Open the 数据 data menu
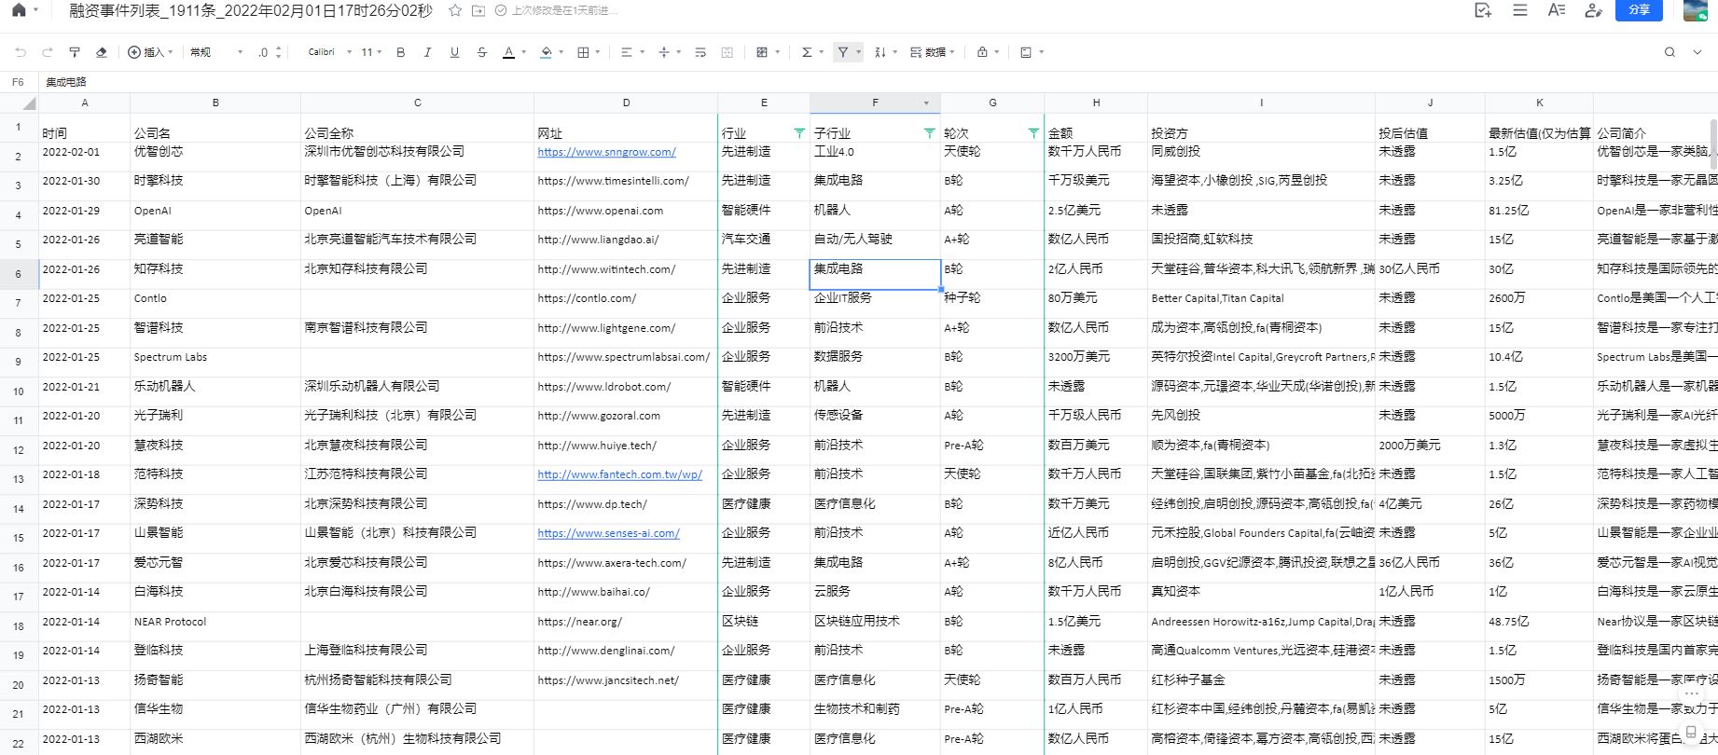The height and width of the screenshot is (755, 1718). (933, 52)
